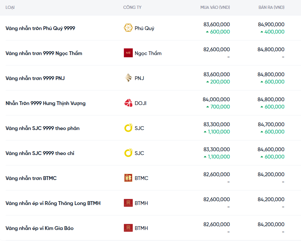Viewport: 301px width, 242px height.
Task: Select the BTMC company logo
Action: tap(128, 178)
